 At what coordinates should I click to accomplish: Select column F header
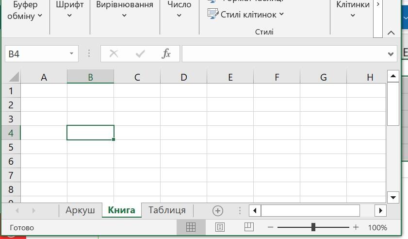[277, 77]
